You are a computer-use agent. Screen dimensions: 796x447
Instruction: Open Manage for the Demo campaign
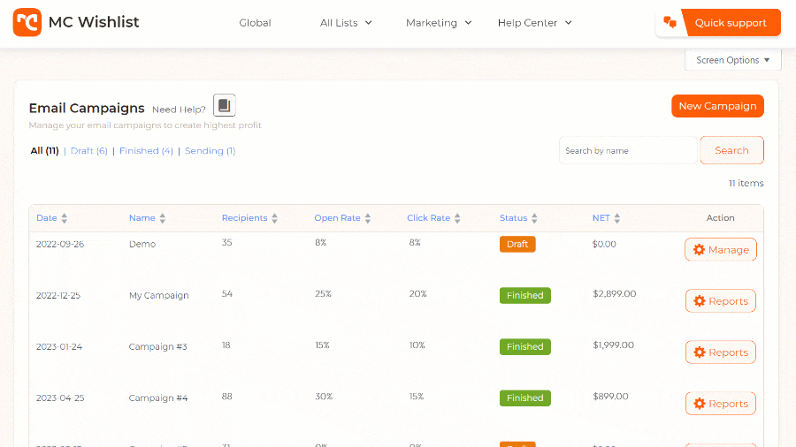pos(720,250)
